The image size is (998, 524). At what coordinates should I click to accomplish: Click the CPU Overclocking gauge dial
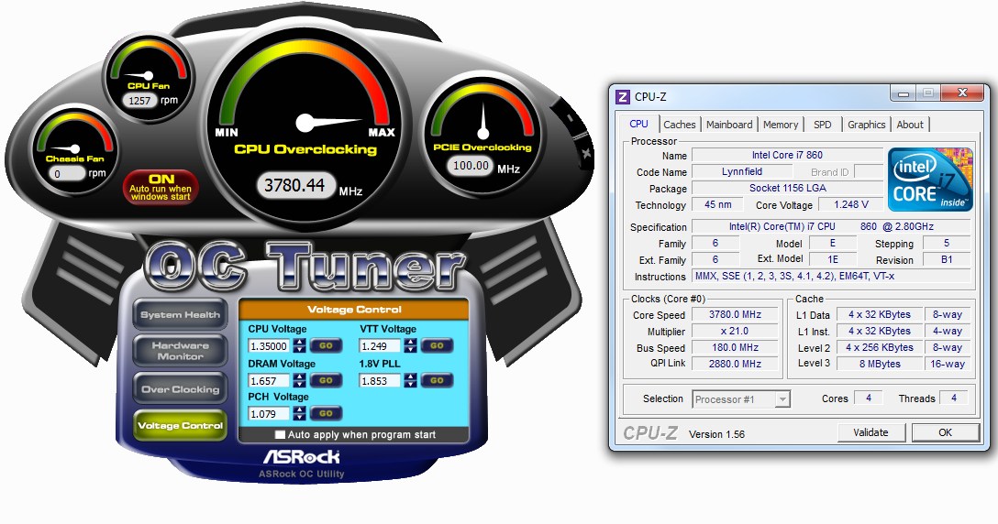click(305, 123)
